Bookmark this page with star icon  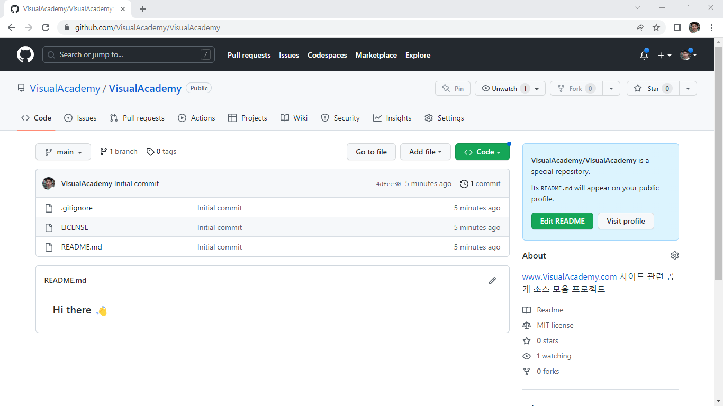pyautogui.click(x=656, y=27)
